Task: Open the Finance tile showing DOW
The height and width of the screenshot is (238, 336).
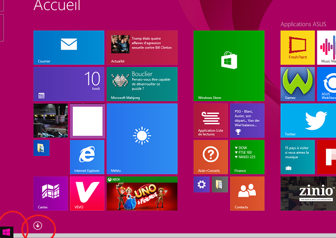Action: coord(247,157)
